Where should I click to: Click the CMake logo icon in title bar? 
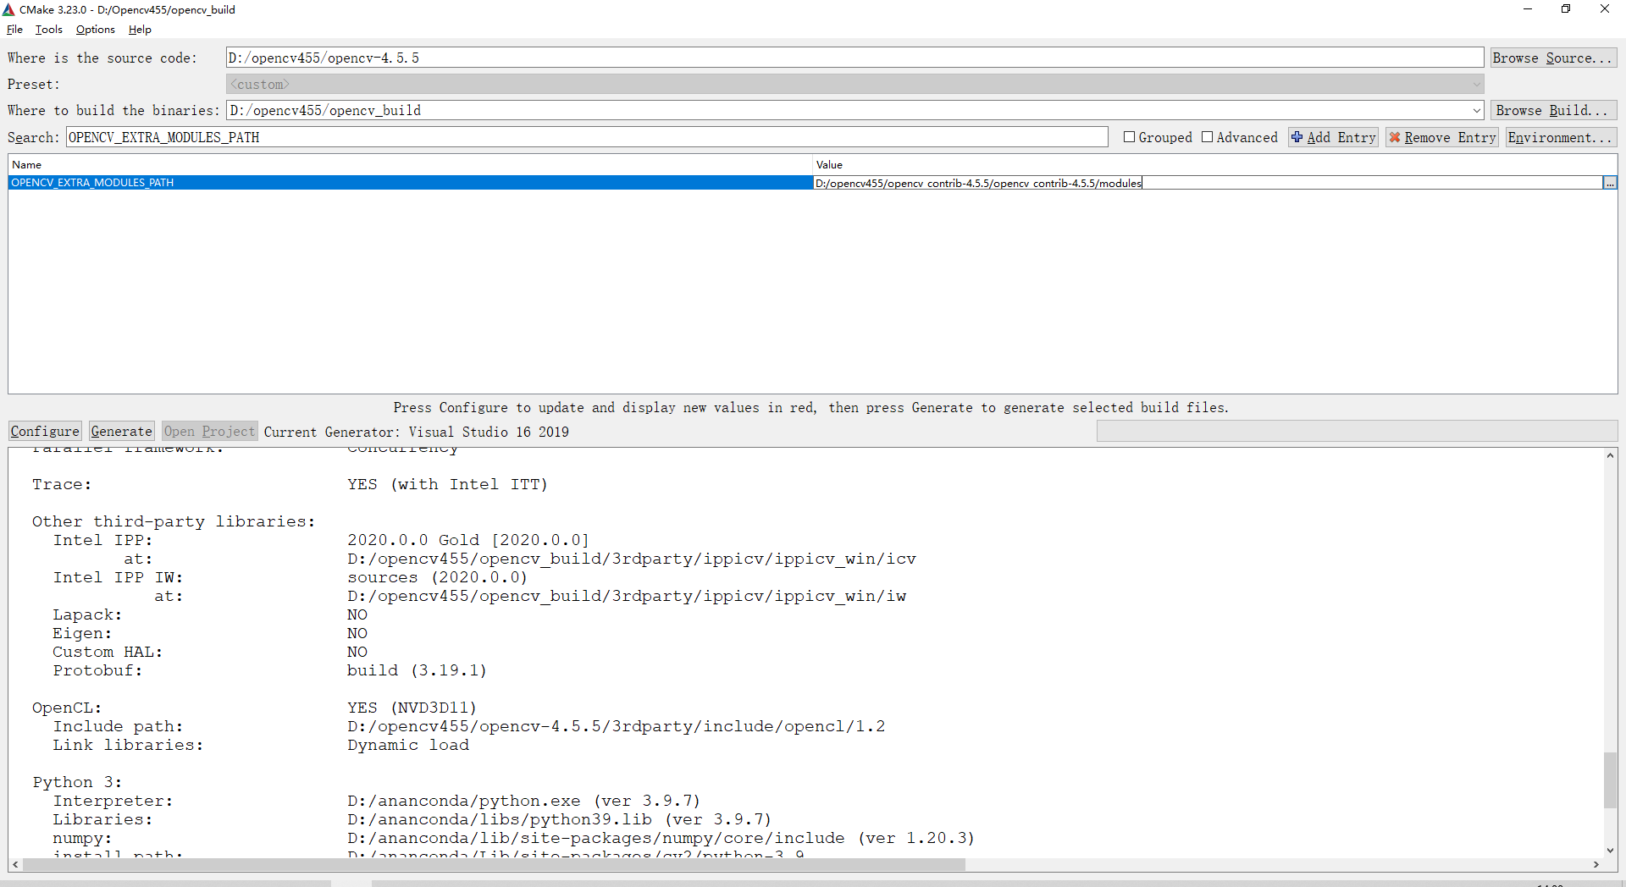(9, 9)
